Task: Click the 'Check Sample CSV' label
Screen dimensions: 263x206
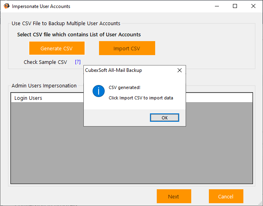Action: (x=45, y=62)
